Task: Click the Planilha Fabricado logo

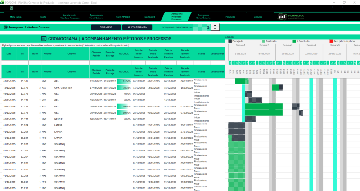Action: click(291, 17)
